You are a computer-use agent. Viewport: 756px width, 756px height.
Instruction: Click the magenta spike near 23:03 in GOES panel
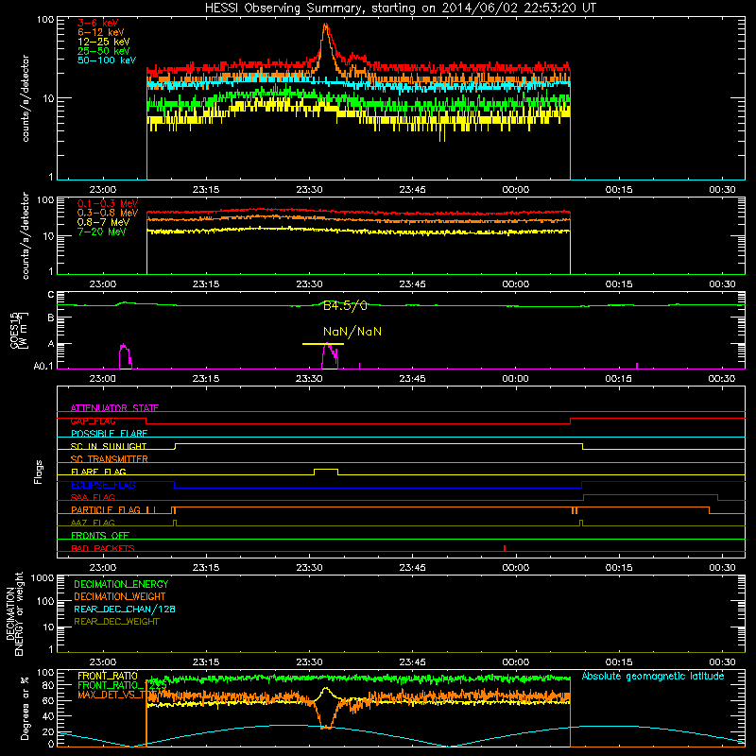pos(125,356)
